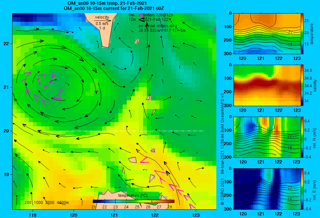Click the magenta 0m drifter arrow legend symbol
Image resolution: width=320 pixels, height=218 pixels.
click(x=141, y=15)
